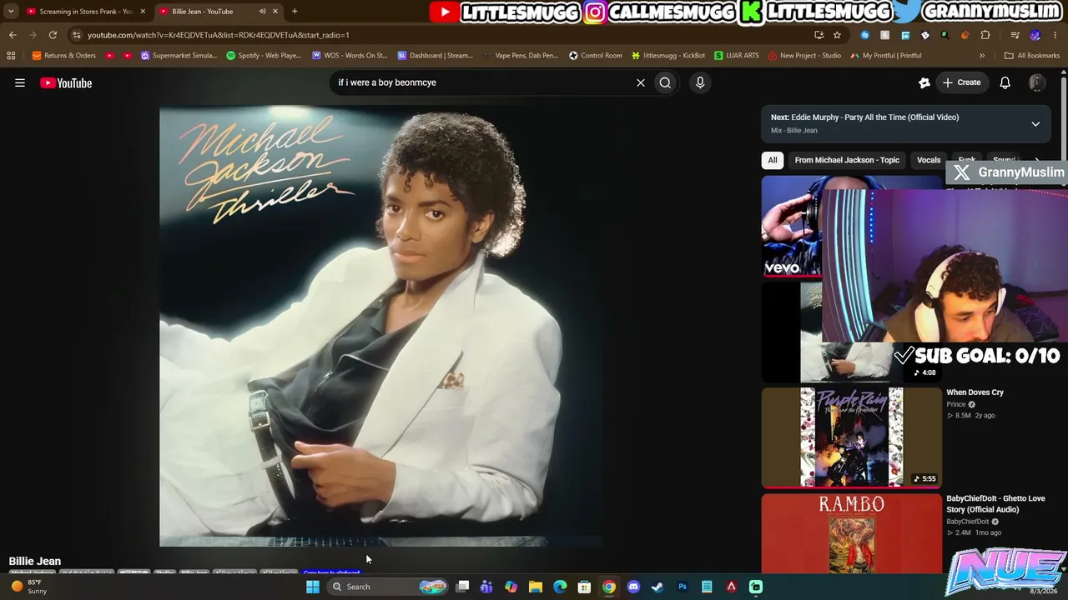Close the Billie Jean - YouTube tab
Image resolution: width=1068 pixels, height=600 pixels.
click(x=275, y=12)
